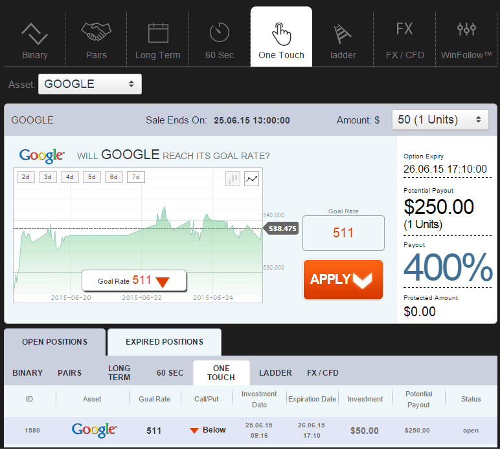Image resolution: width=500 pixels, height=450 pixels.
Task: Open the ladder trading icon
Action: point(342,34)
